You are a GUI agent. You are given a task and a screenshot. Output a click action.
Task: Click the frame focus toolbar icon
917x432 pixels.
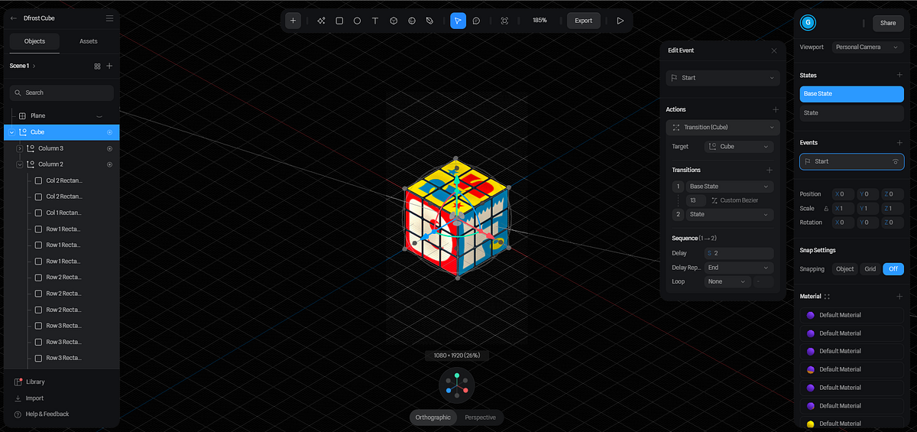(x=504, y=21)
